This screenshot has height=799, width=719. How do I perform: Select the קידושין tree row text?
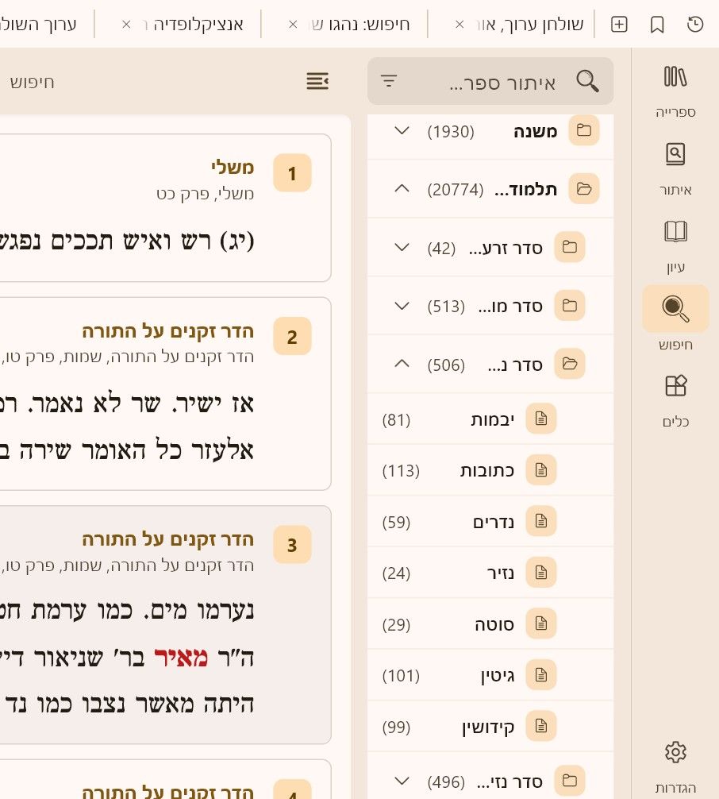(x=488, y=728)
